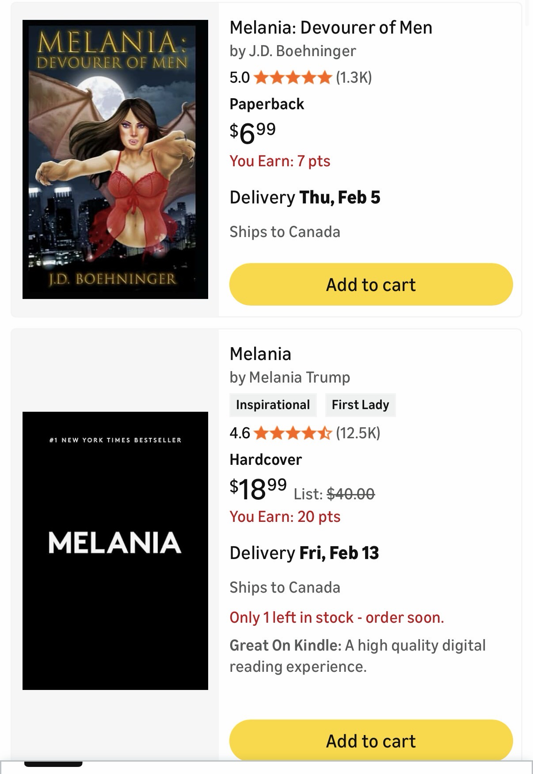Click the 4.6 star rating icons
Image resolution: width=533 pixels, height=774 pixels.
tap(293, 433)
